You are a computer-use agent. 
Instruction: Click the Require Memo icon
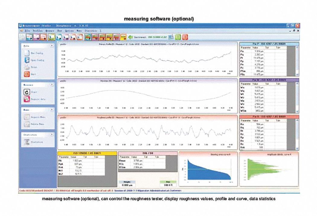click(x=27, y=117)
